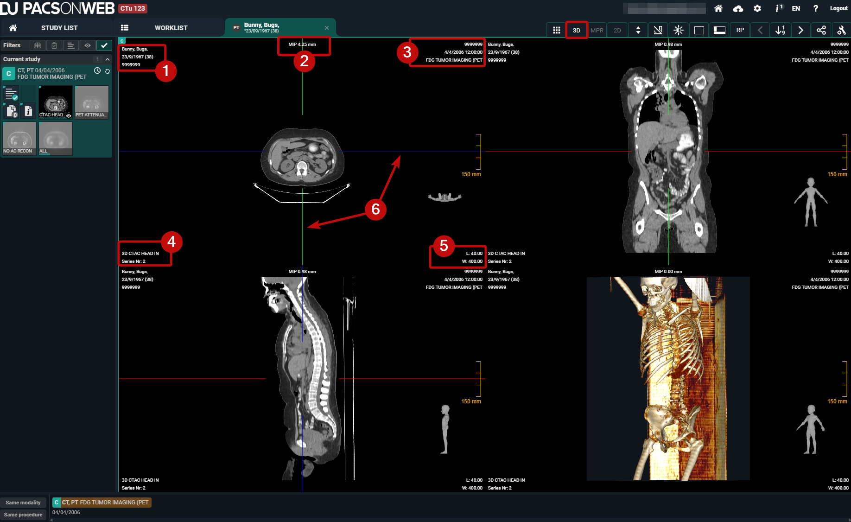Open the series sort order dropdown
Viewport: 851px width, 522px height.
(780, 30)
